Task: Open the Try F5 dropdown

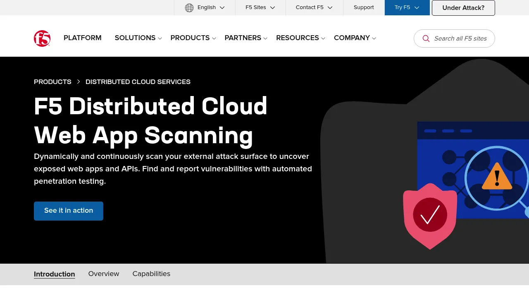Action: click(407, 7)
